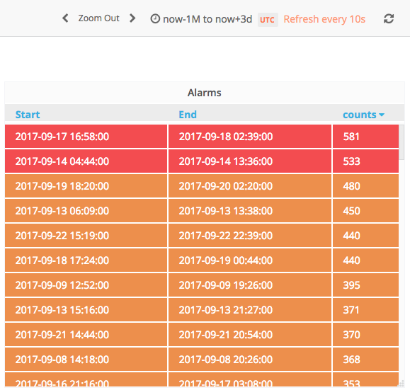Select the count 450 cell
The width and height of the screenshot is (410, 390).
(365, 211)
